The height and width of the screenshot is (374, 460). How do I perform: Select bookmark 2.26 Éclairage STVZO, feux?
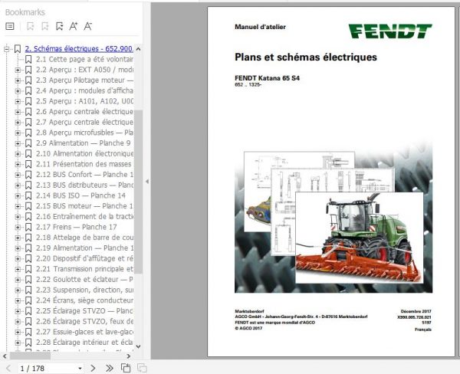tap(84, 321)
